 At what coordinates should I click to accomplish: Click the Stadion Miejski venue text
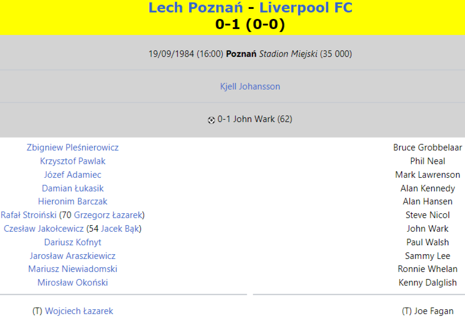click(x=288, y=54)
